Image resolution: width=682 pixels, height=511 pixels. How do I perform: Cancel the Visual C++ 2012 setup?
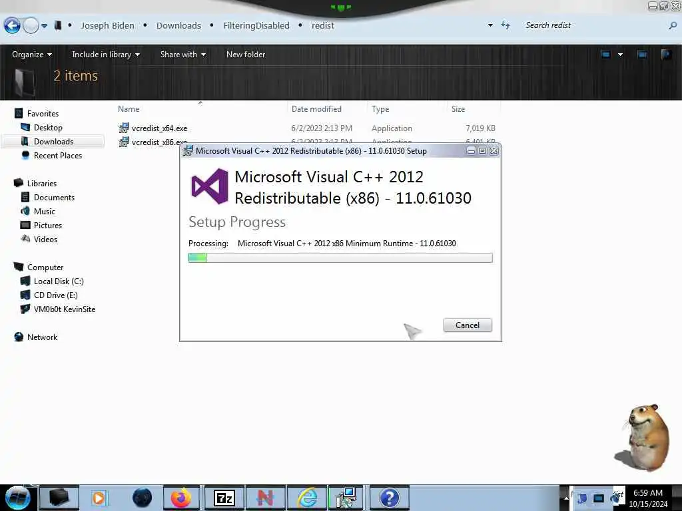468,325
